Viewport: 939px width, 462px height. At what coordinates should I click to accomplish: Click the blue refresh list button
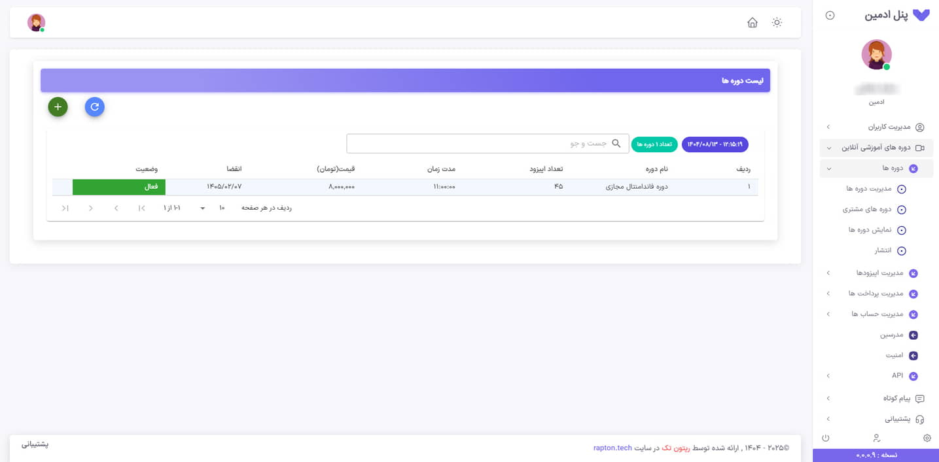click(x=95, y=107)
